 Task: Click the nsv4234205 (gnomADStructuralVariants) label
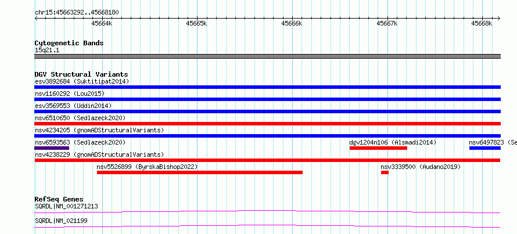[x=99, y=130]
